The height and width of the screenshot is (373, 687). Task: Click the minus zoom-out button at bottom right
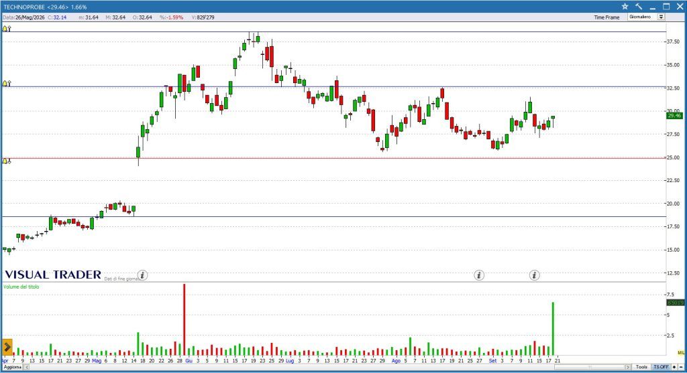(x=681, y=367)
